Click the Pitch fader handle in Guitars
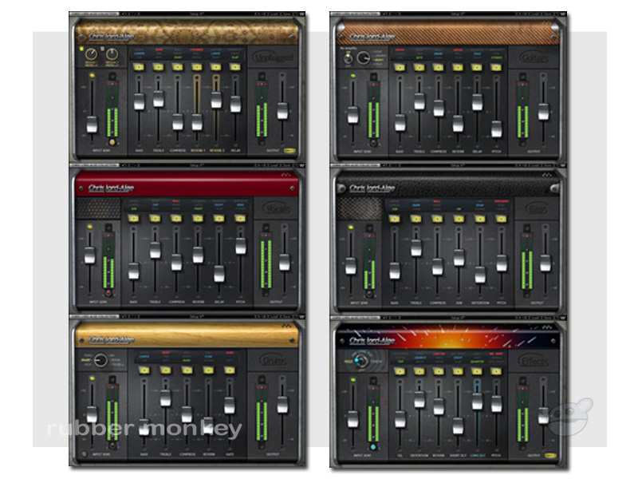This screenshot has height=479, width=638. pos(496,129)
